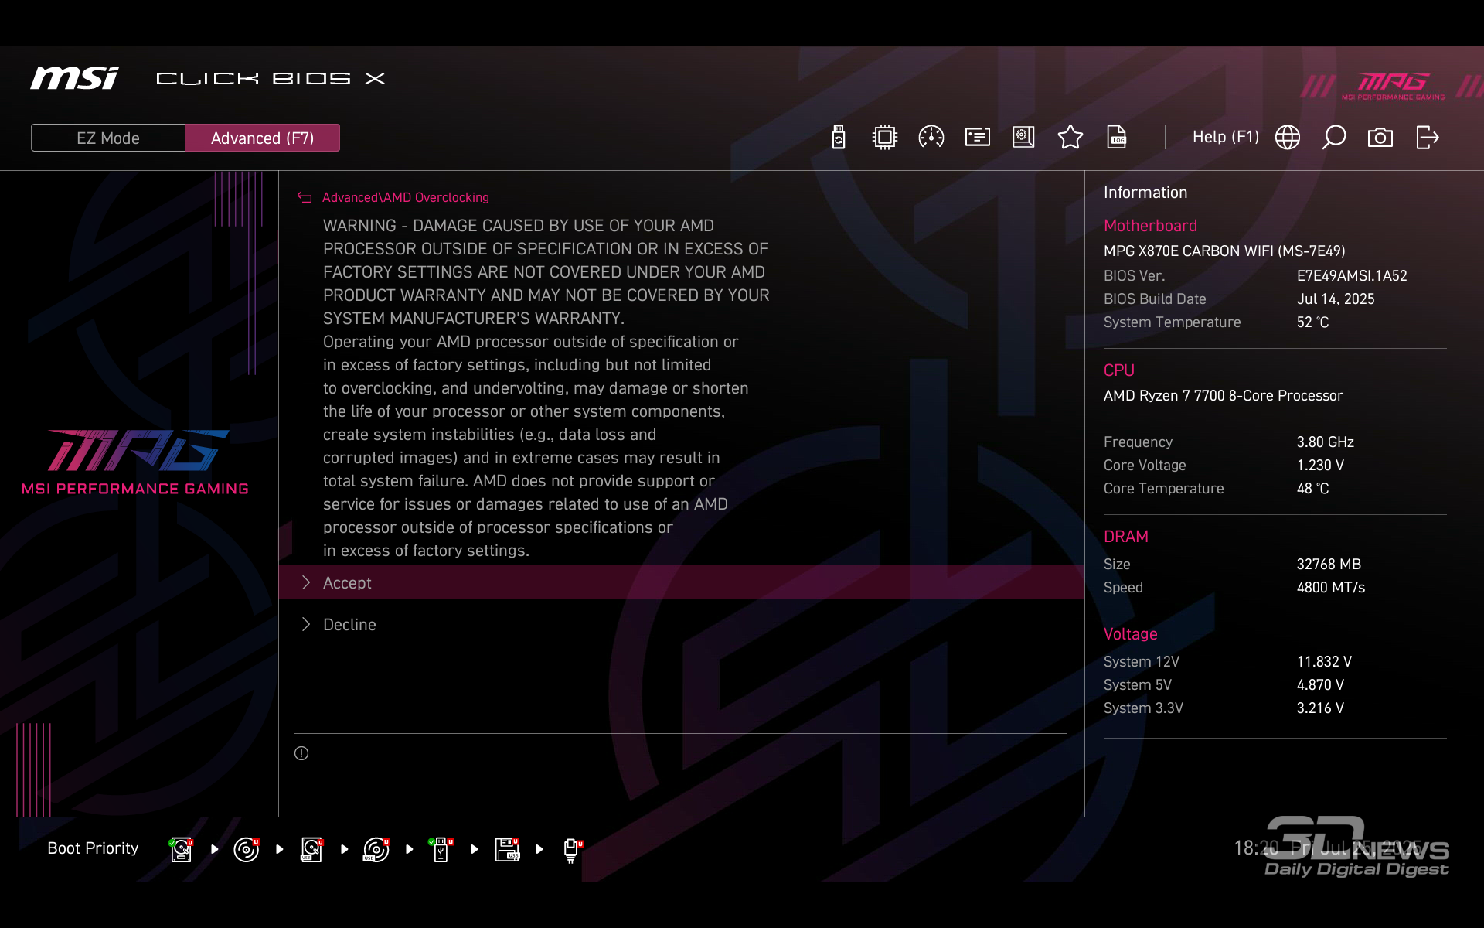Click the Voltage heading in the Information panel
Image resolution: width=1484 pixels, height=928 pixels.
click(1130, 634)
